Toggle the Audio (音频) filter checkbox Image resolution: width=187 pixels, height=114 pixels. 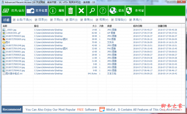tap(82, 20)
